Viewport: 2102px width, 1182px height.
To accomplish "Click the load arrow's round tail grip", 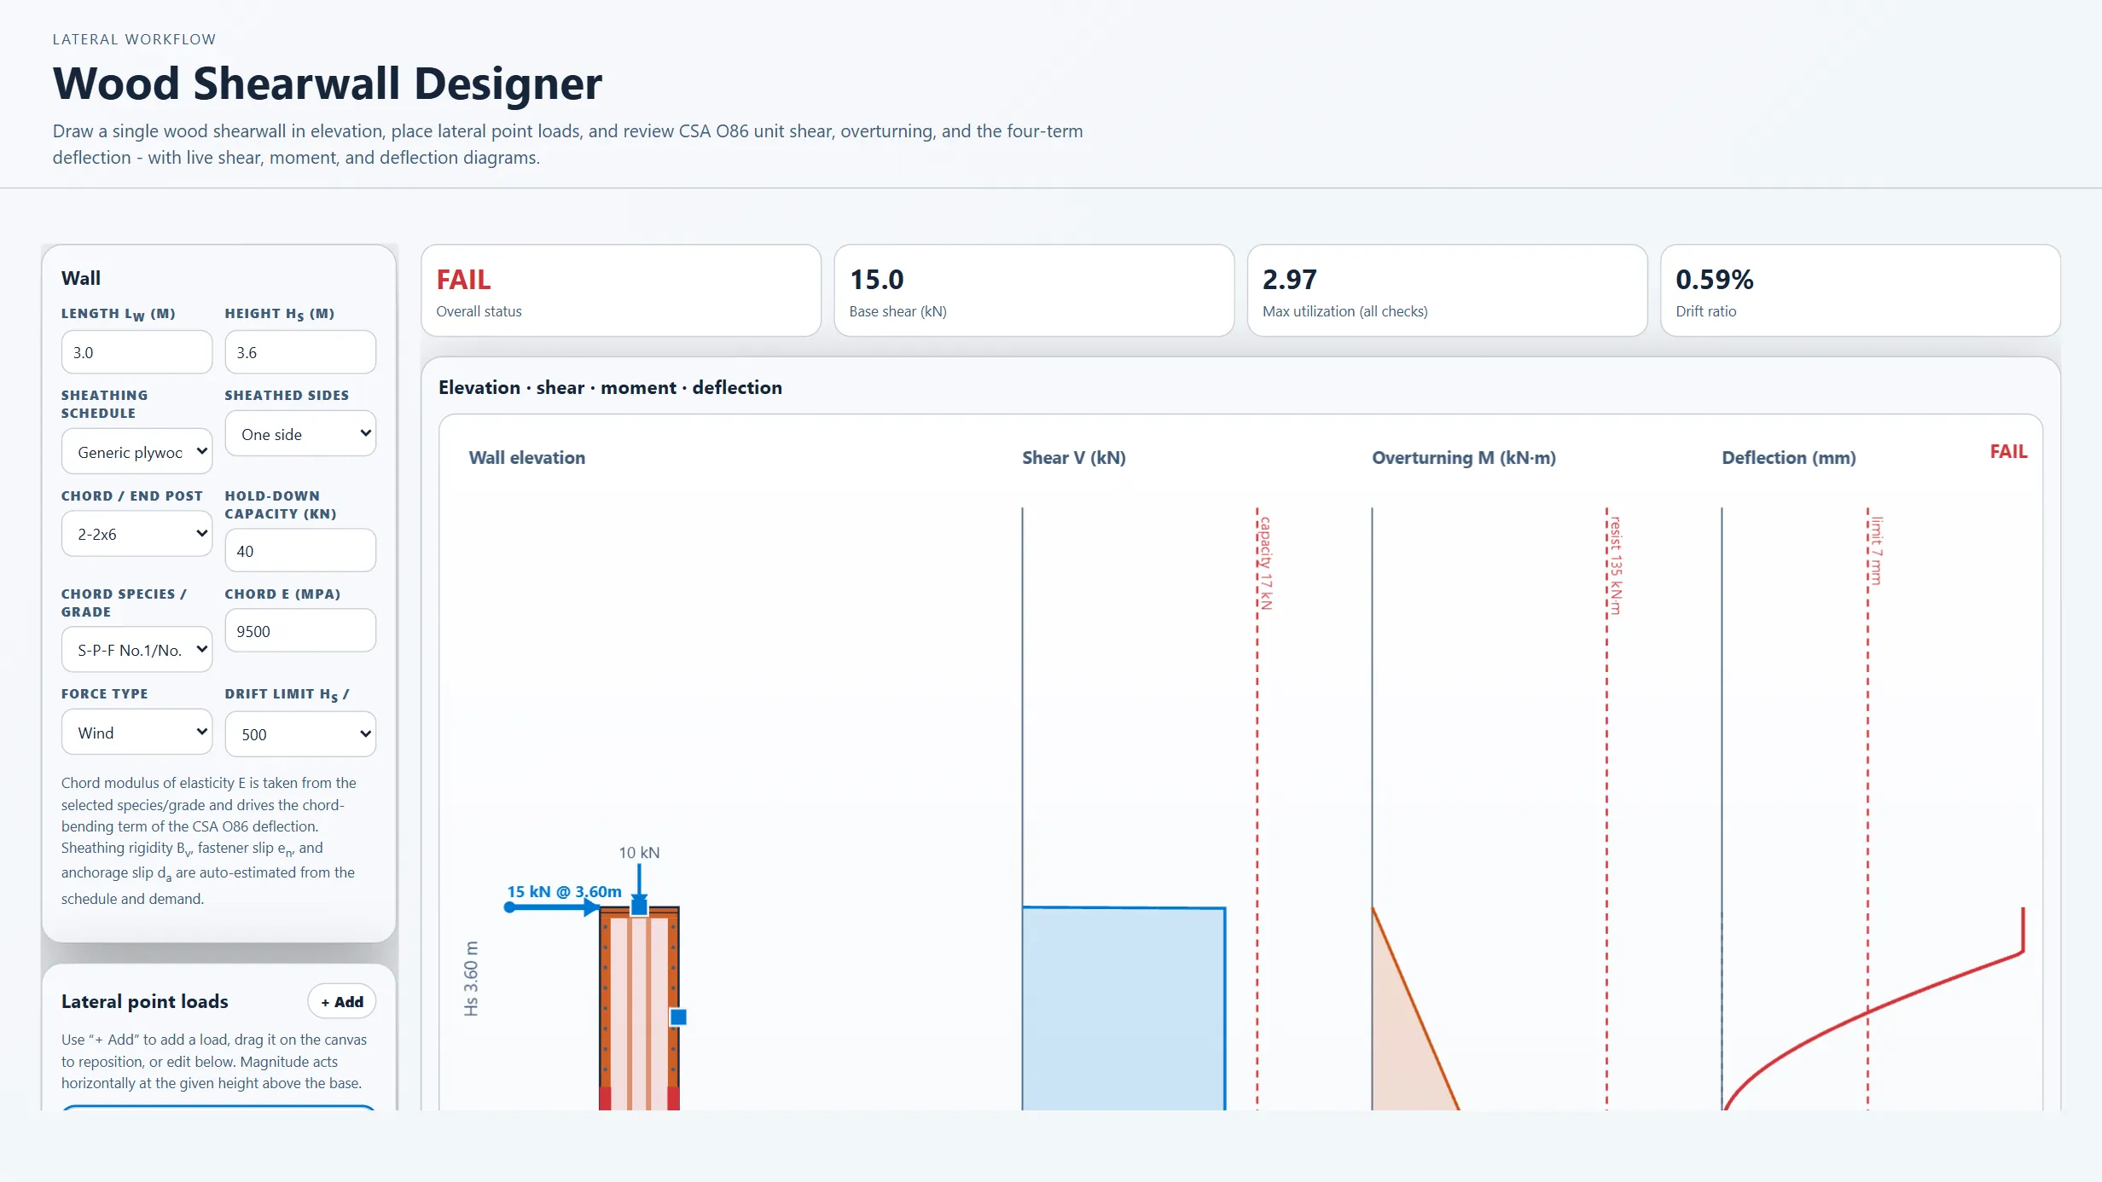I will tap(509, 907).
